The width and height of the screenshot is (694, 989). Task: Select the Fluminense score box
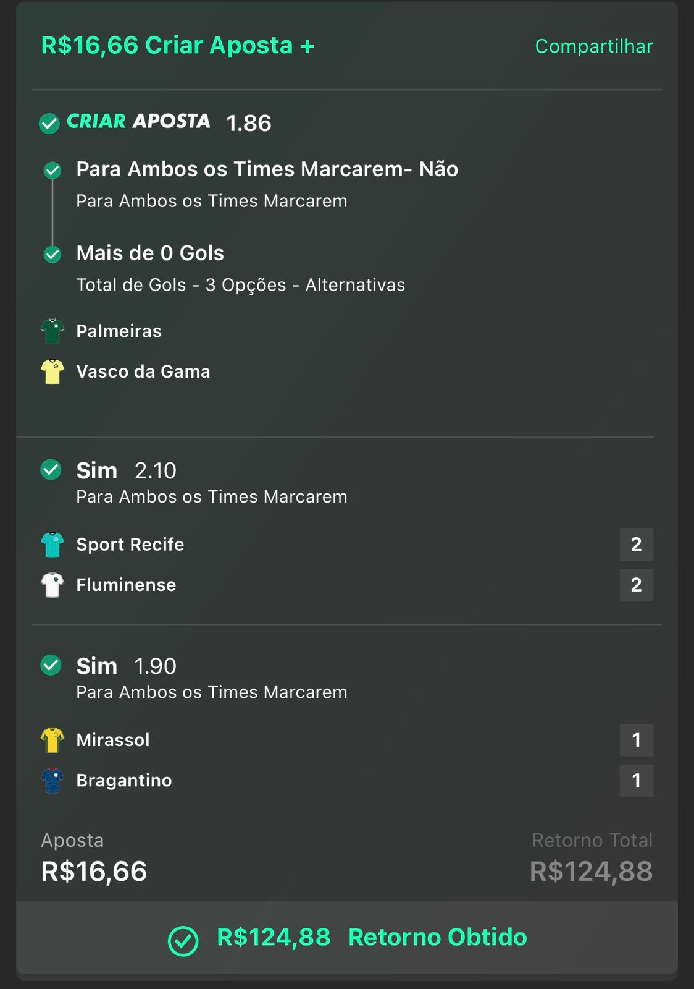[x=636, y=585]
